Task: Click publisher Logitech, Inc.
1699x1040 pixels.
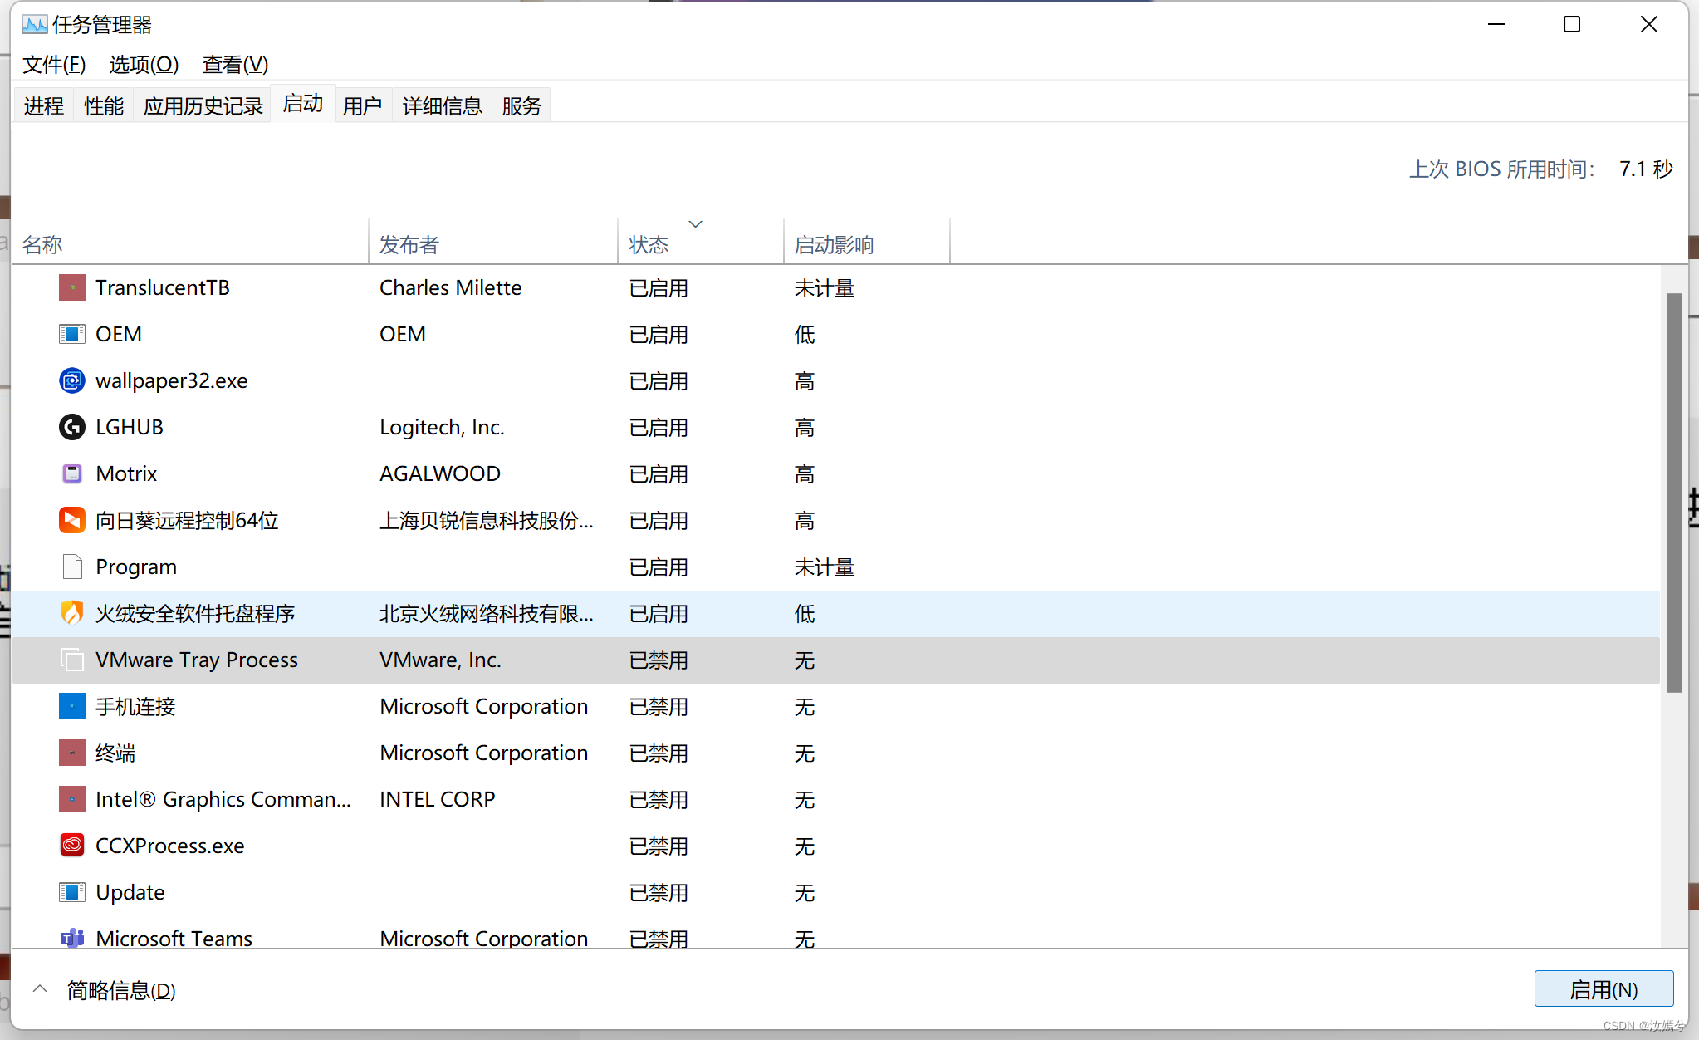Action: 442,427
